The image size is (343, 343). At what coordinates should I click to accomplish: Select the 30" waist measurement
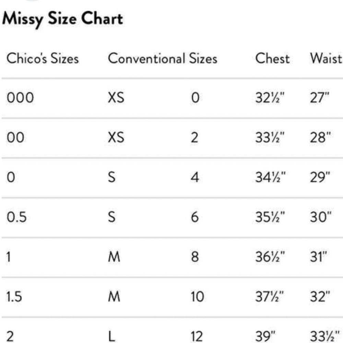click(x=321, y=217)
